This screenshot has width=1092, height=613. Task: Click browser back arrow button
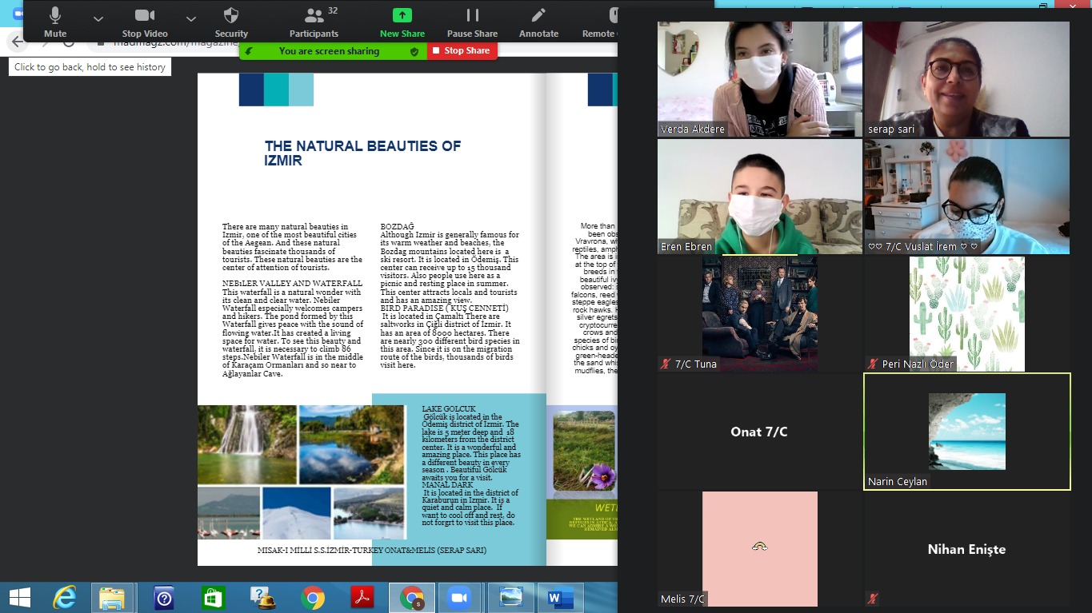coord(18,42)
